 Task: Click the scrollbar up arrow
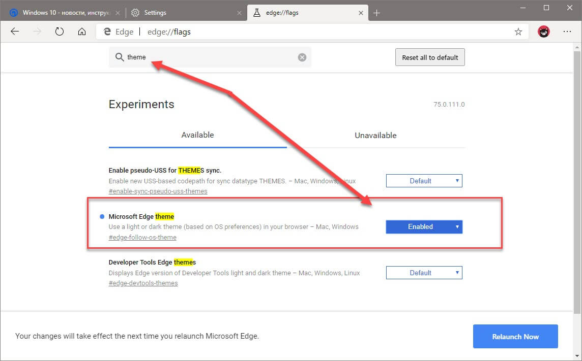(577, 47)
